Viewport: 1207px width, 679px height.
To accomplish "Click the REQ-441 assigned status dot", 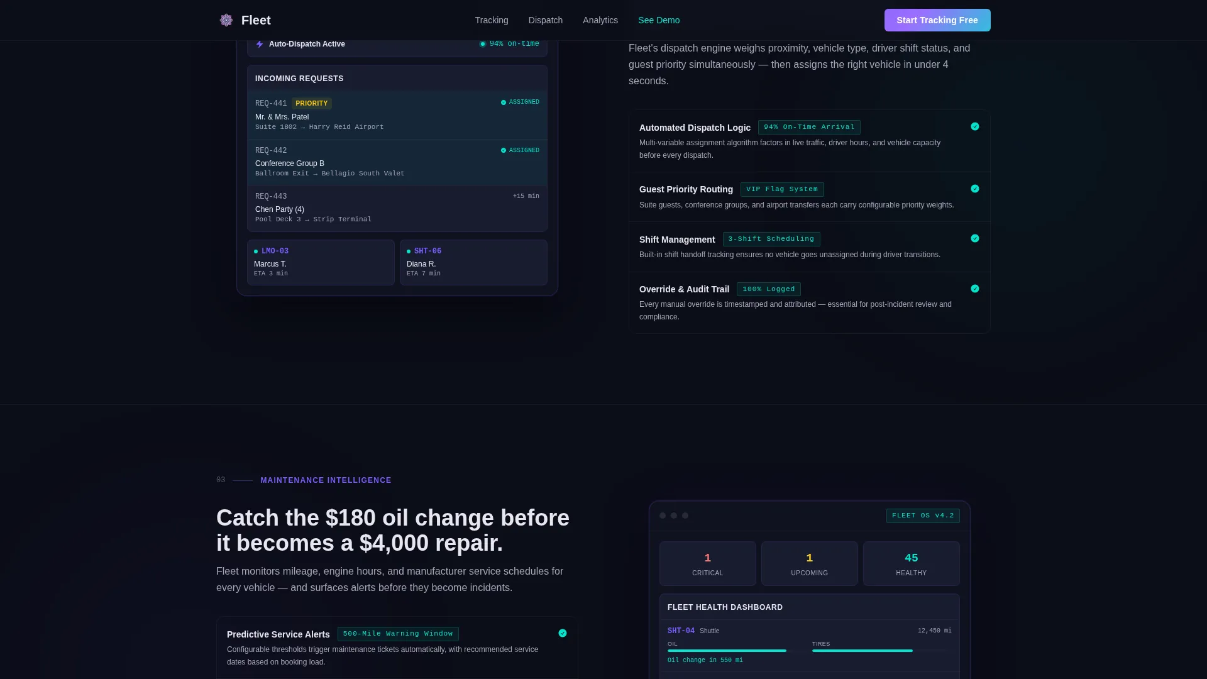I will [x=504, y=102].
